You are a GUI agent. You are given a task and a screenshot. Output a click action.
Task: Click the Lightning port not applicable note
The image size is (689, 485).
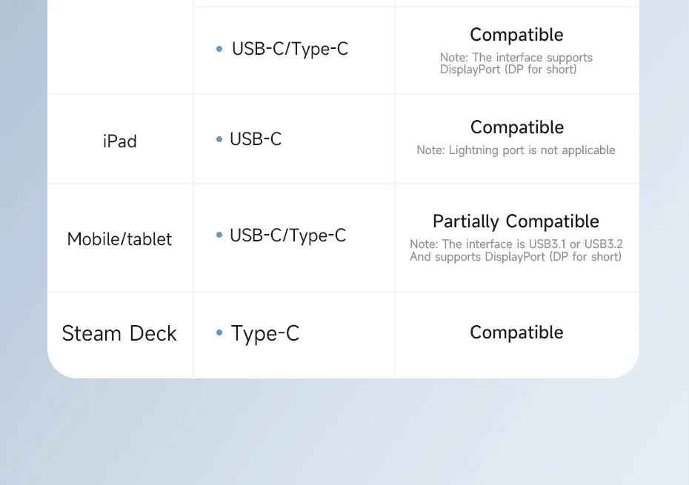[516, 150]
